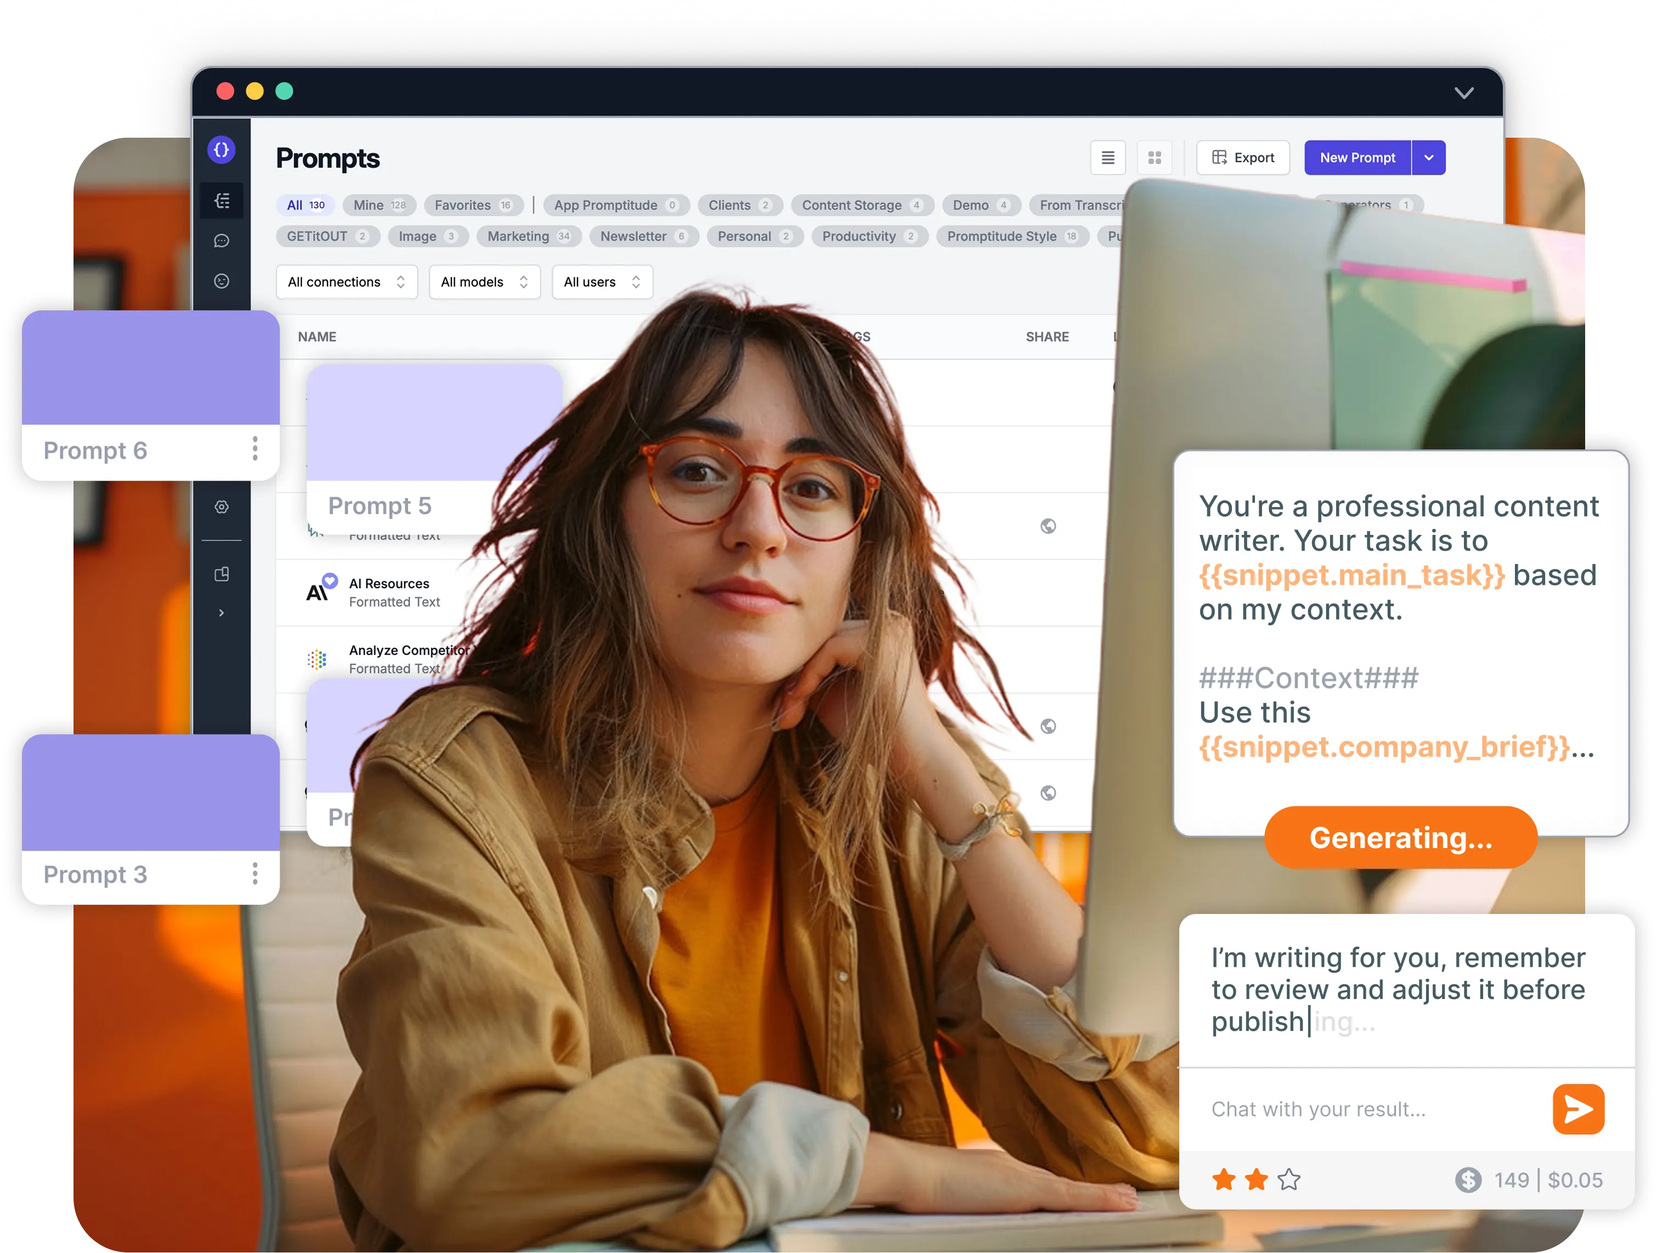
Task: Click the Prompt 6 three-dot menu
Action: (x=255, y=449)
